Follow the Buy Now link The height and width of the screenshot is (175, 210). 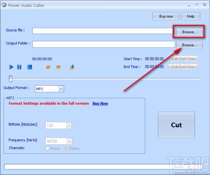pos(100,103)
